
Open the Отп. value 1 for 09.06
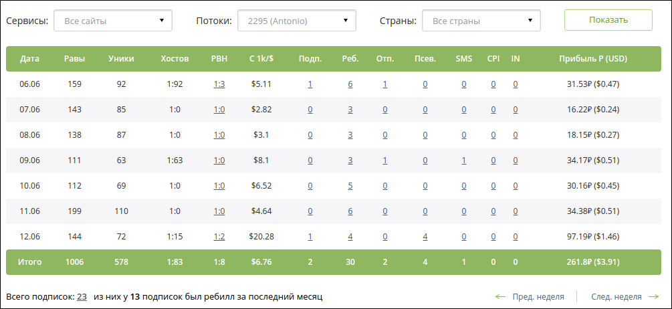385,161
